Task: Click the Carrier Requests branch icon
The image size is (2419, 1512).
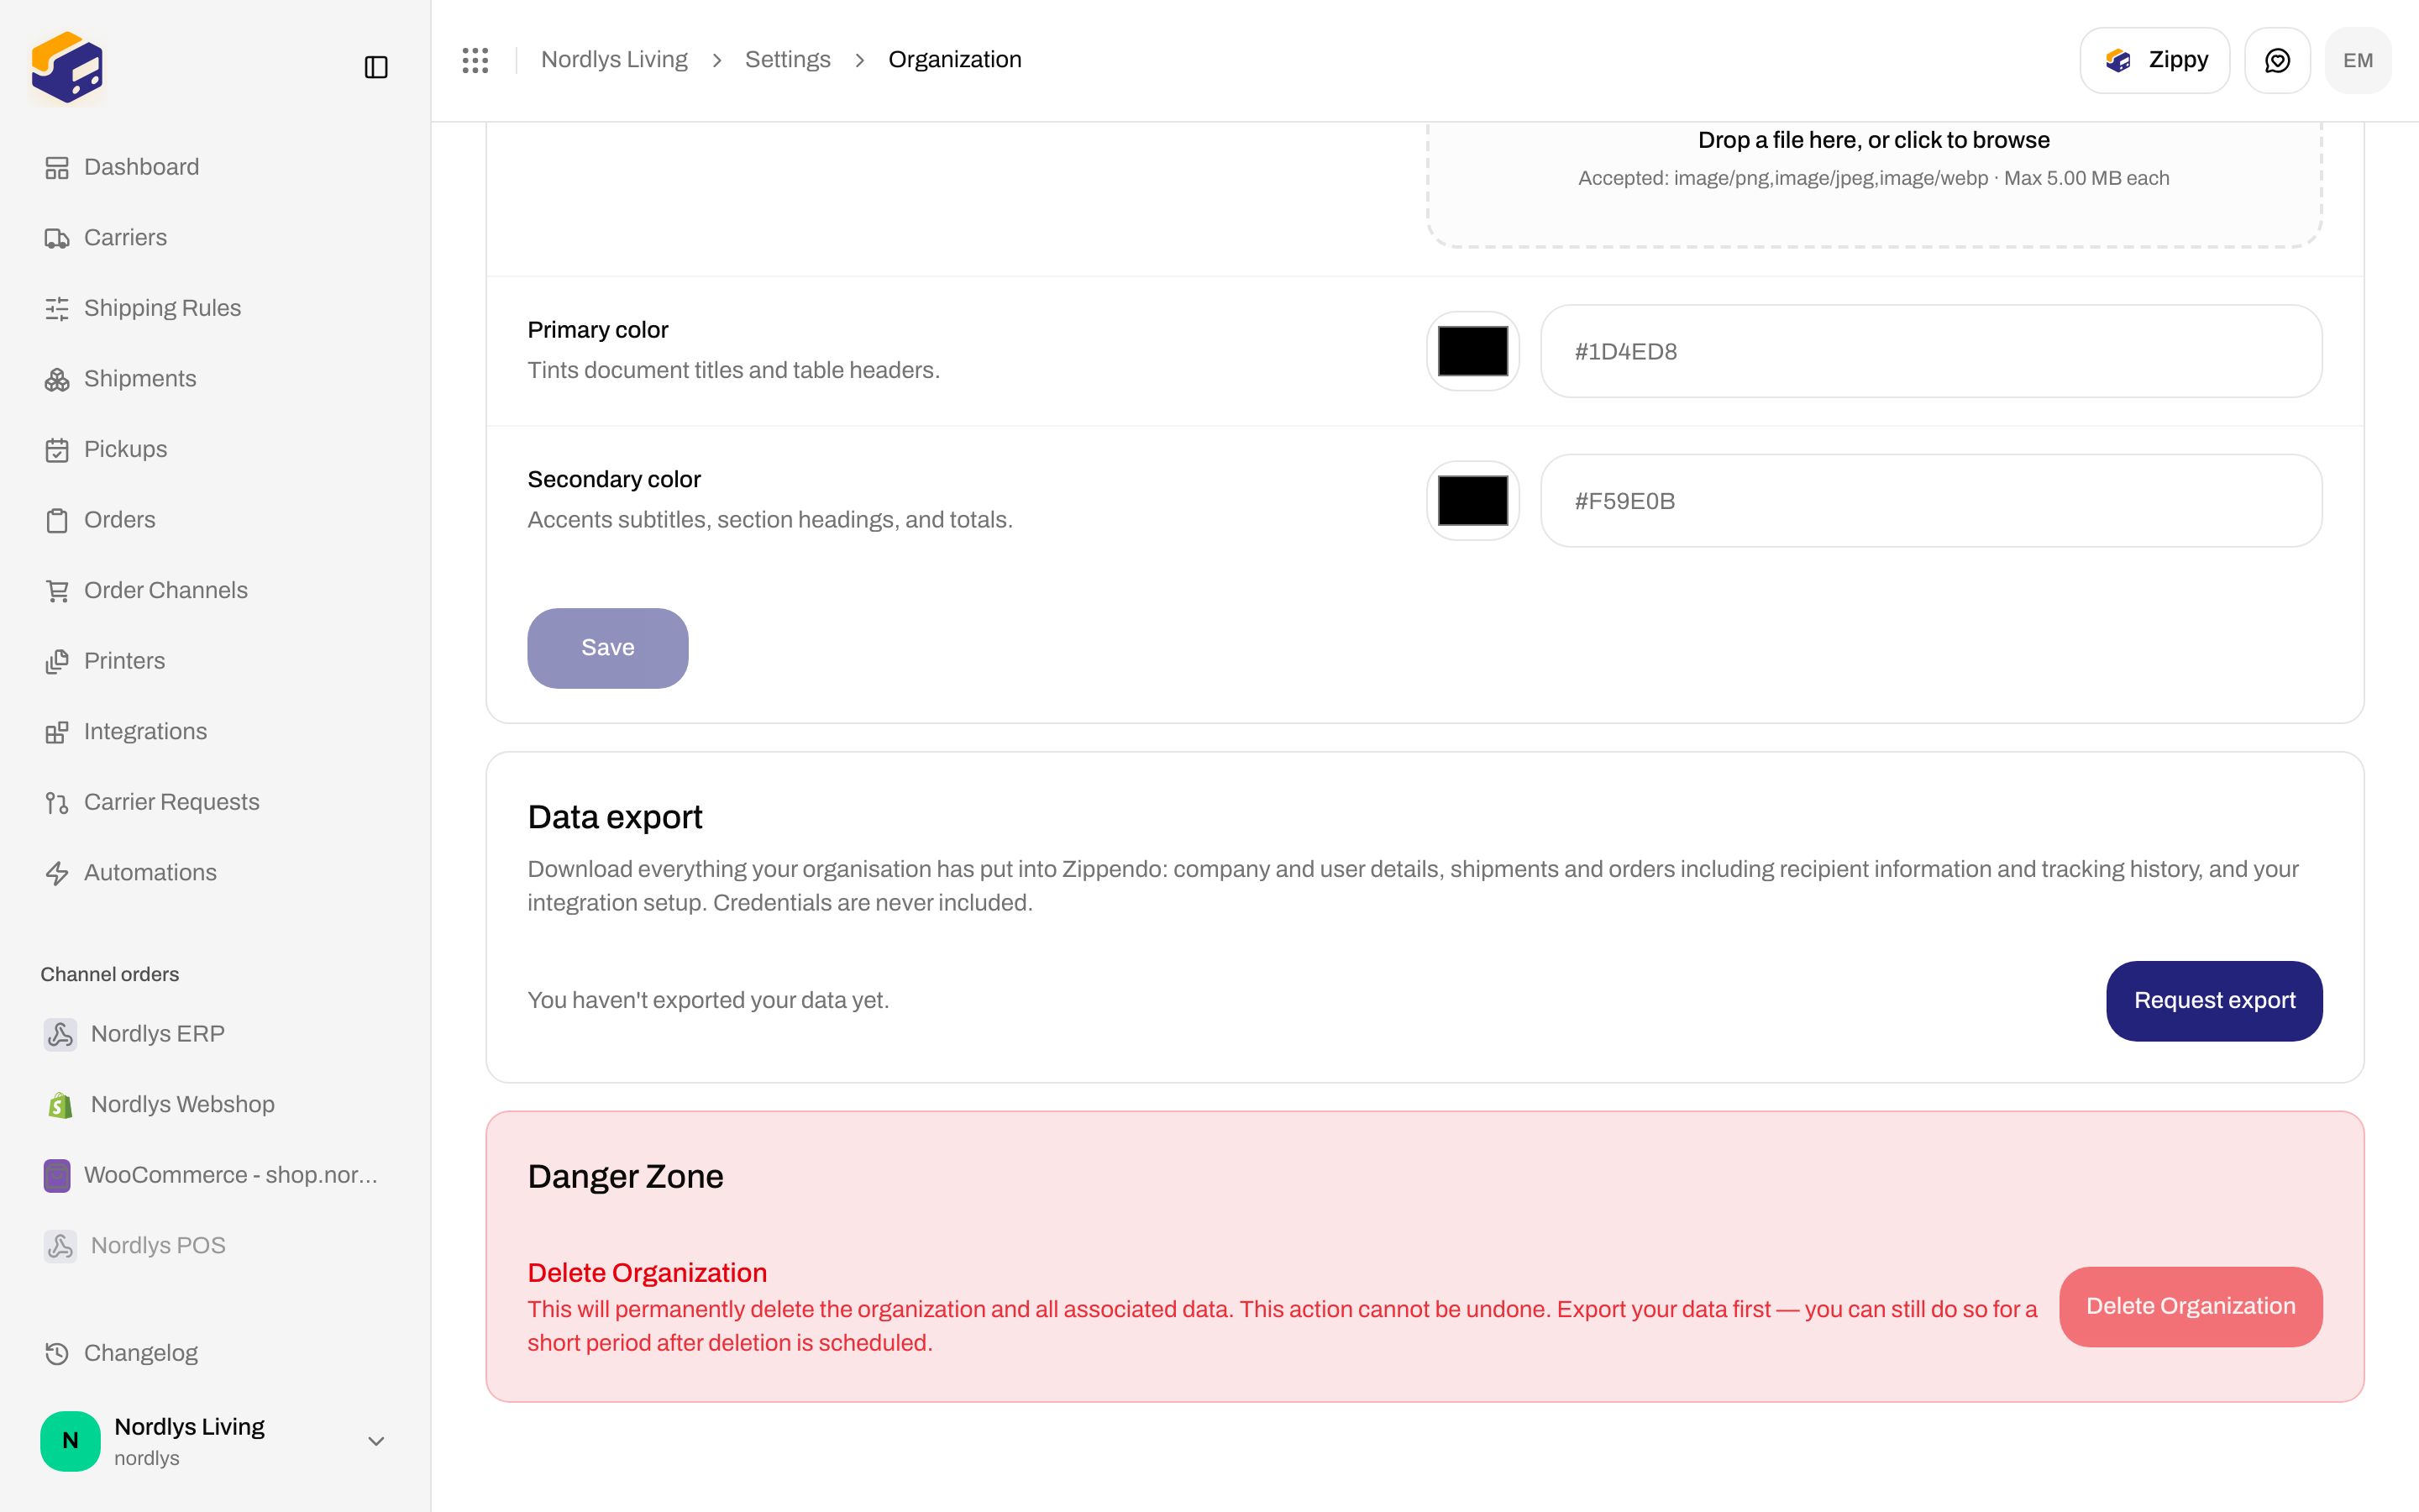Action: (57, 802)
